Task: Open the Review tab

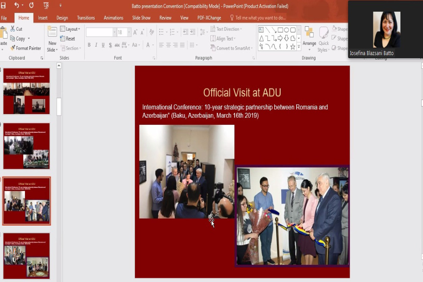Action: pos(165,18)
